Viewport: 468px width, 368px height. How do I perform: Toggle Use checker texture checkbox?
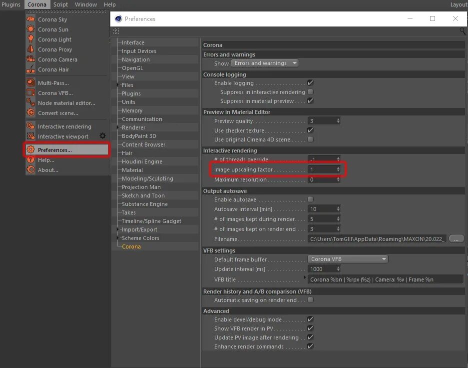(310, 130)
